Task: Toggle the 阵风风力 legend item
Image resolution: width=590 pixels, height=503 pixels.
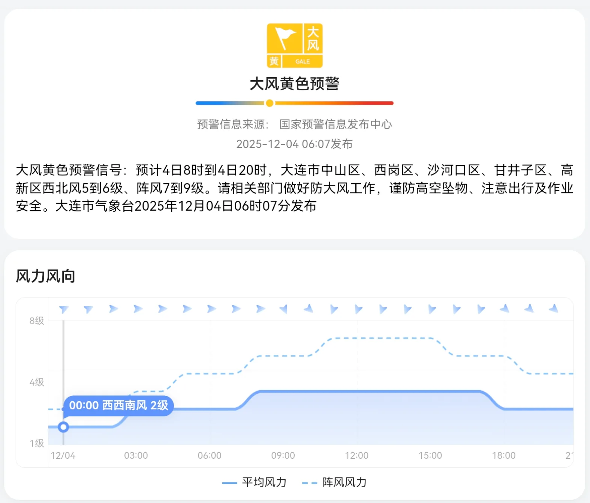Action: coord(334,482)
